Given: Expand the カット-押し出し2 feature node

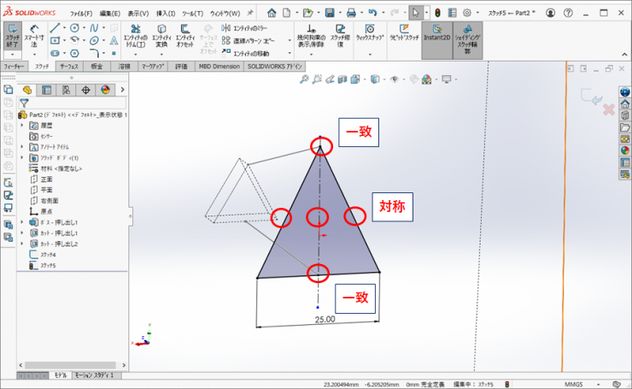Looking at the screenshot, I should tap(23, 244).
